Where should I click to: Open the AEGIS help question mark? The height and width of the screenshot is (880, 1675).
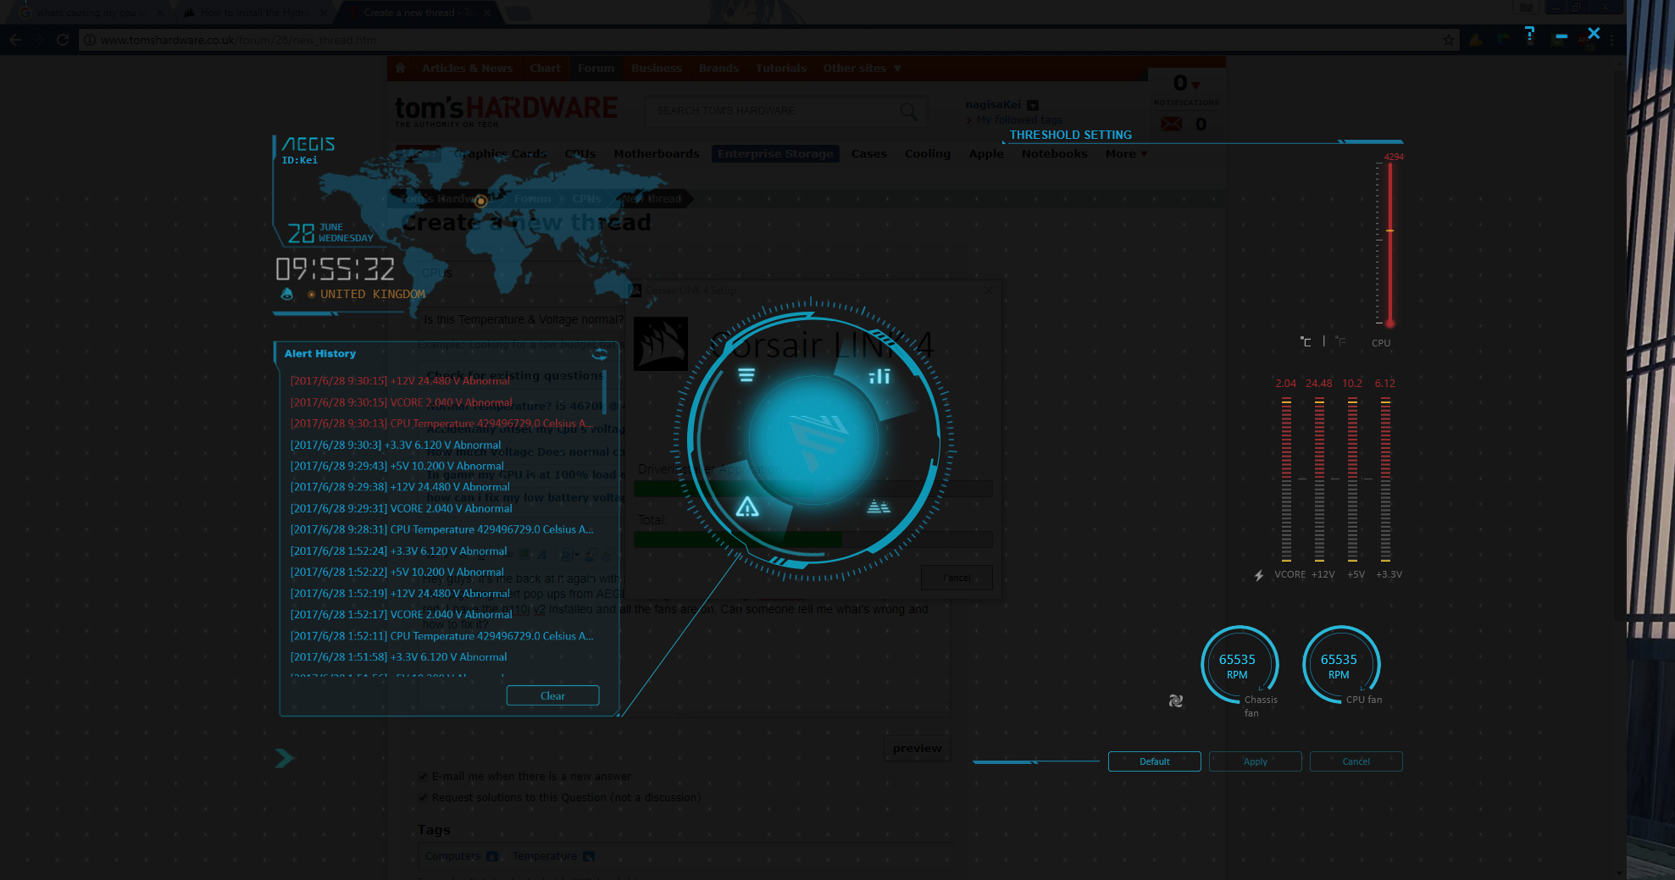[1529, 34]
